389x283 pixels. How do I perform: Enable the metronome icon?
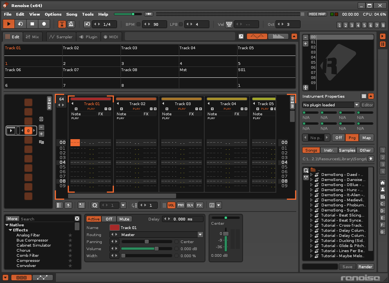[71, 24]
